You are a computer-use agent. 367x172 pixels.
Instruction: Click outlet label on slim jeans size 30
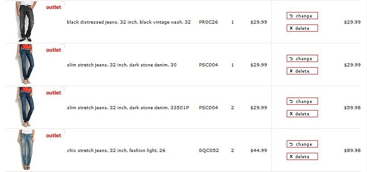point(54,50)
